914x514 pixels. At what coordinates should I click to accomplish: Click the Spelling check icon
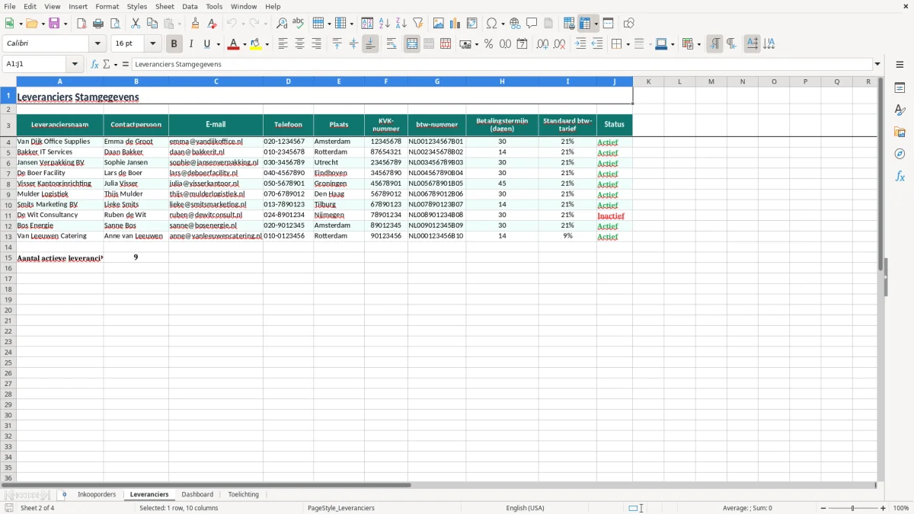click(299, 24)
